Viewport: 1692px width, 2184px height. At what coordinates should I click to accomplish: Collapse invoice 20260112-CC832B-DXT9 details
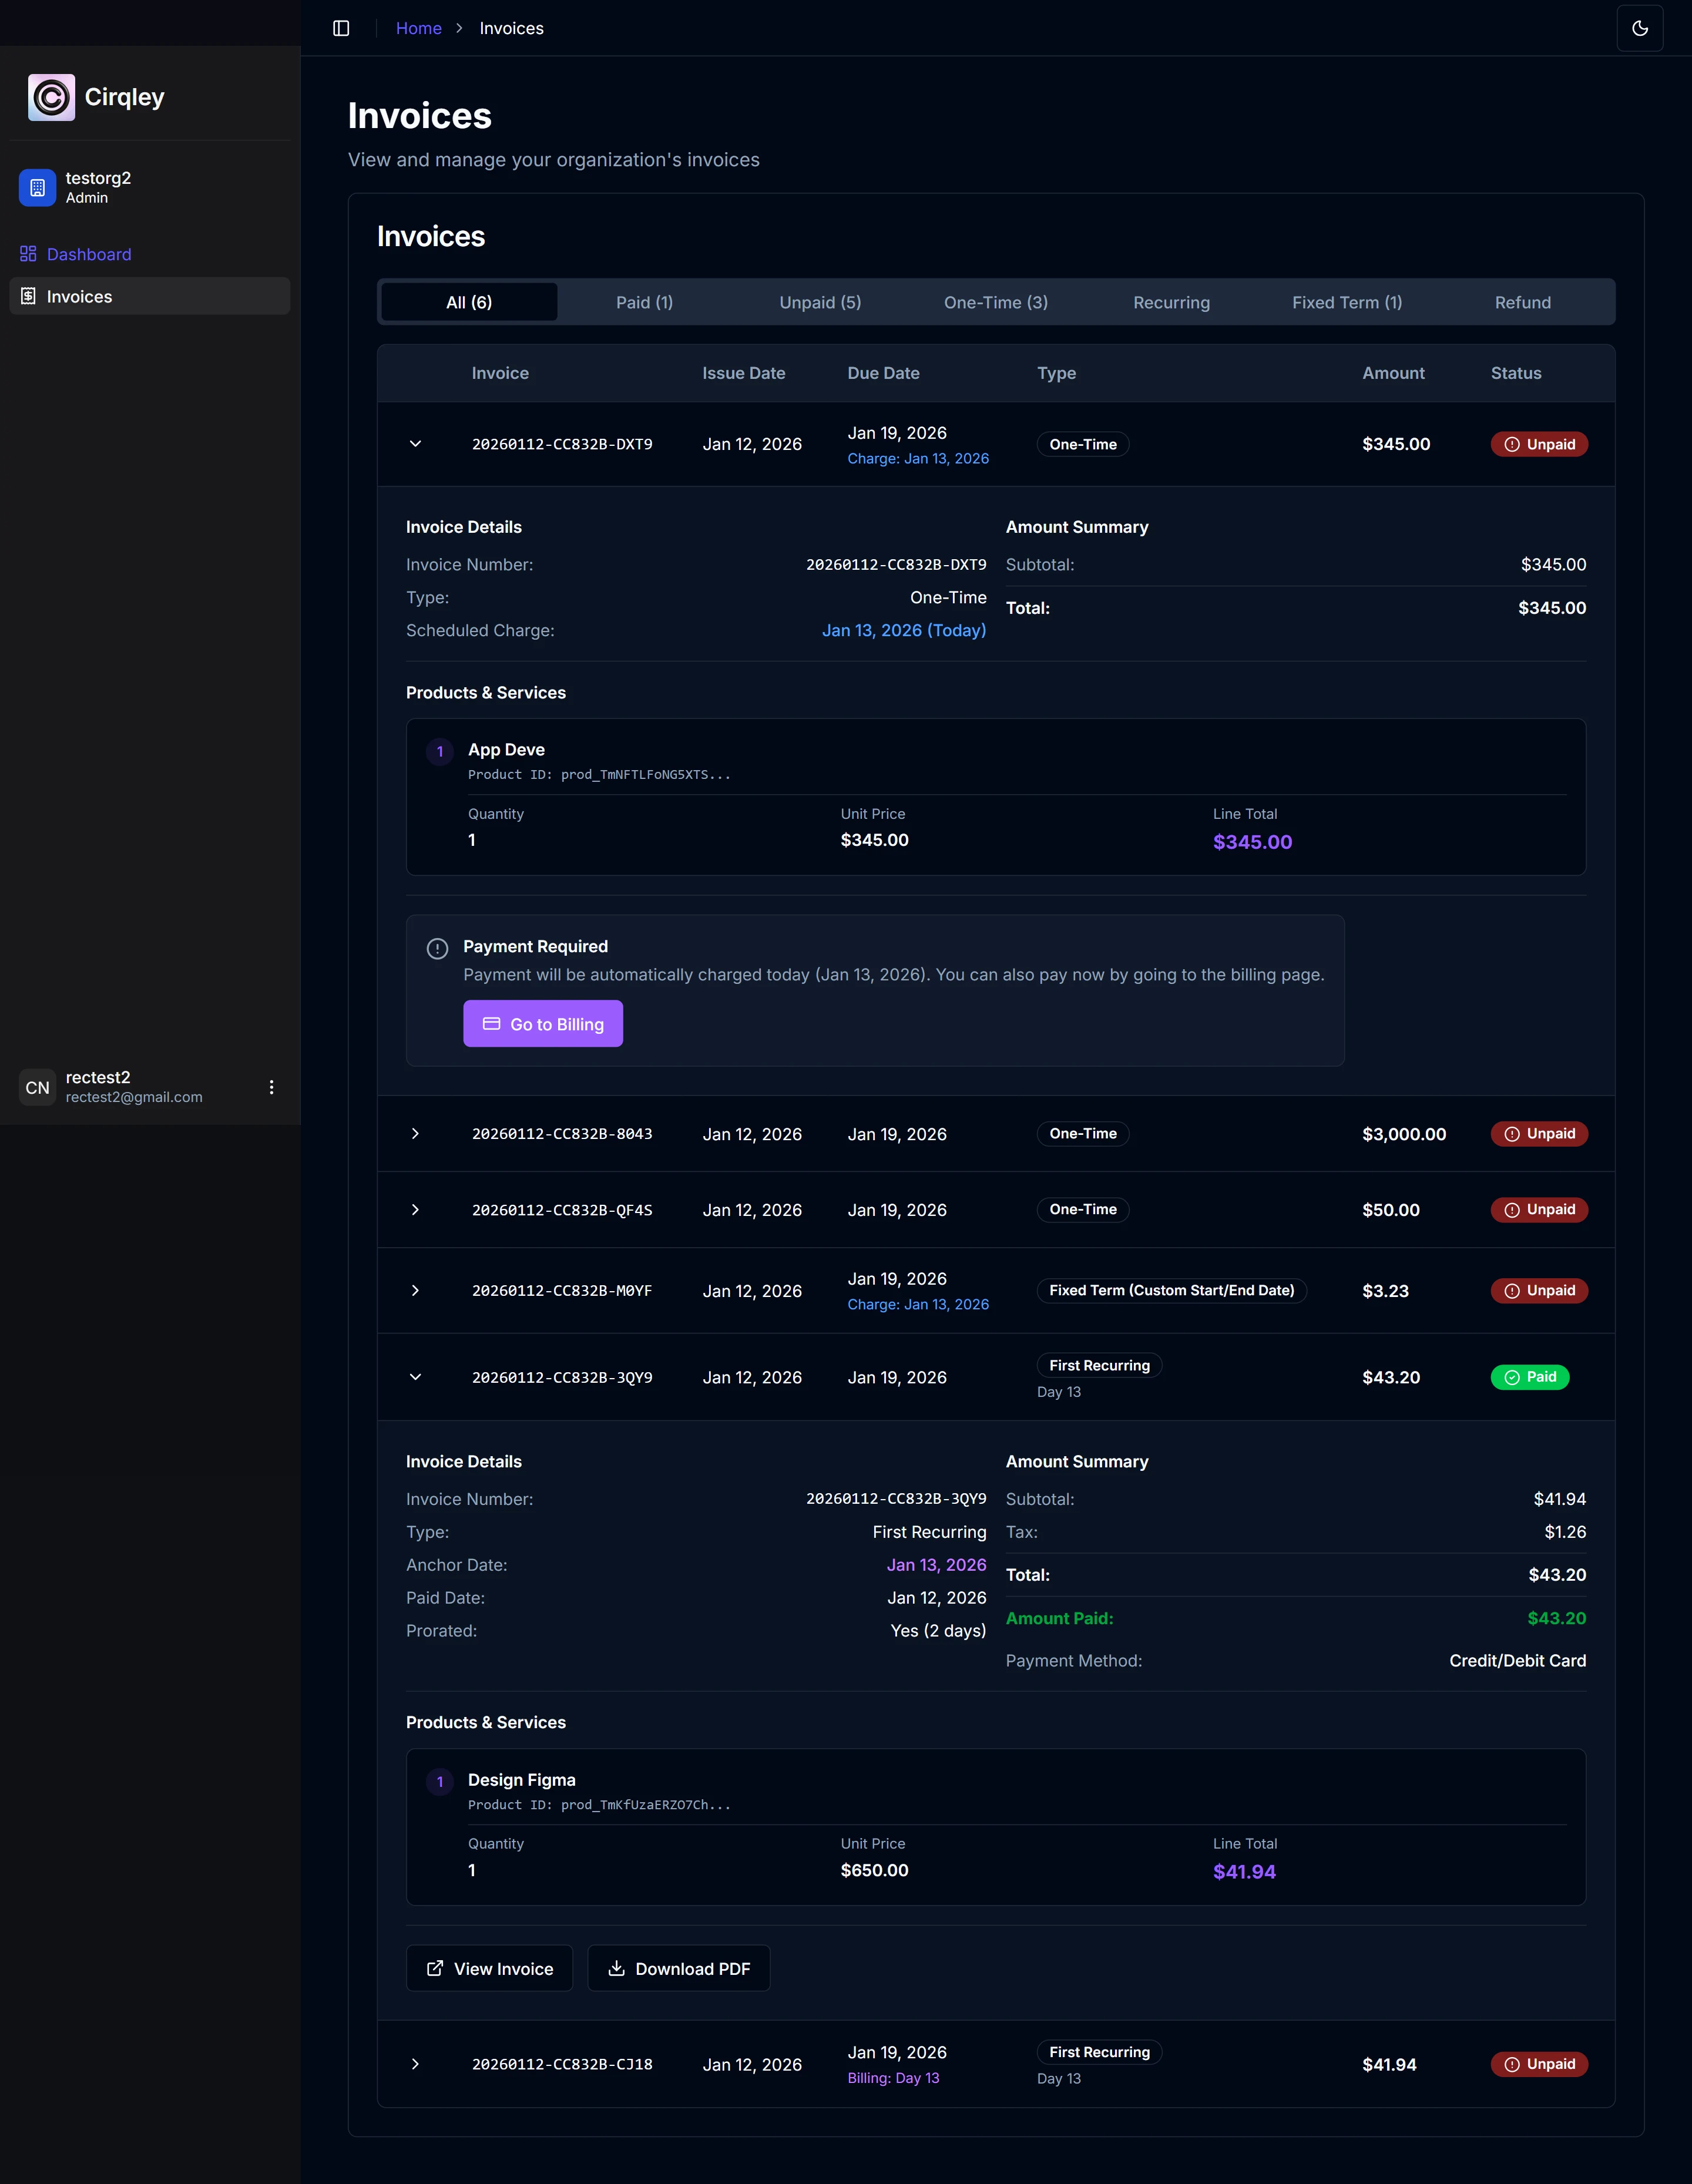point(415,444)
